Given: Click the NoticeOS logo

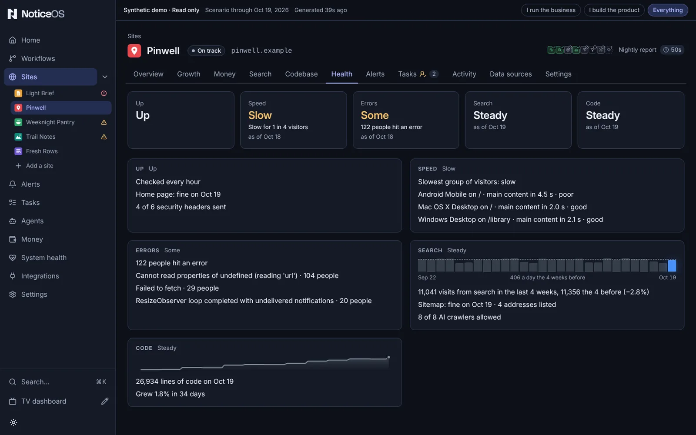Looking at the screenshot, I should [x=36, y=14].
